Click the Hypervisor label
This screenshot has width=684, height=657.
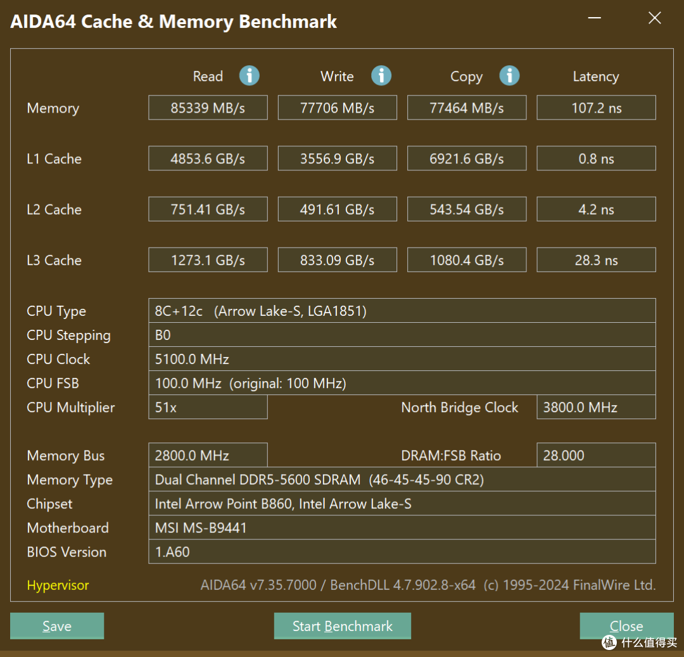[58, 585]
